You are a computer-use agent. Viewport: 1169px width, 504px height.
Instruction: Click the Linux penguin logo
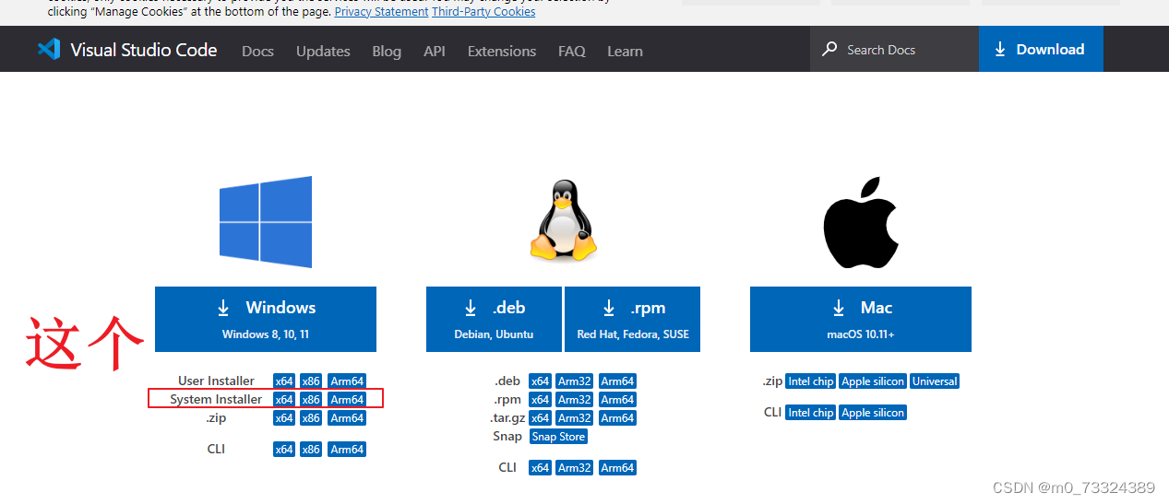point(564,220)
